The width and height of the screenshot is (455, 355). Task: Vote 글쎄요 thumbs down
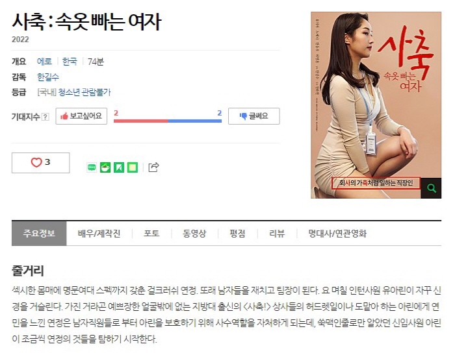click(x=254, y=116)
